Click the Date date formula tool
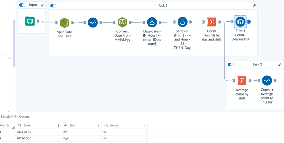 [x=152, y=22]
